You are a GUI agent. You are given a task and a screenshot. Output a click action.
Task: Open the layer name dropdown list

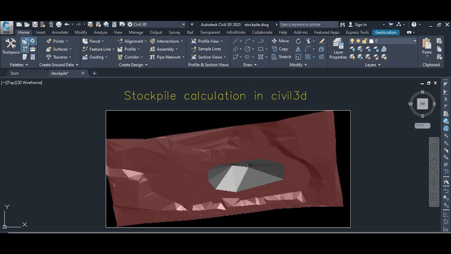tap(415, 41)
